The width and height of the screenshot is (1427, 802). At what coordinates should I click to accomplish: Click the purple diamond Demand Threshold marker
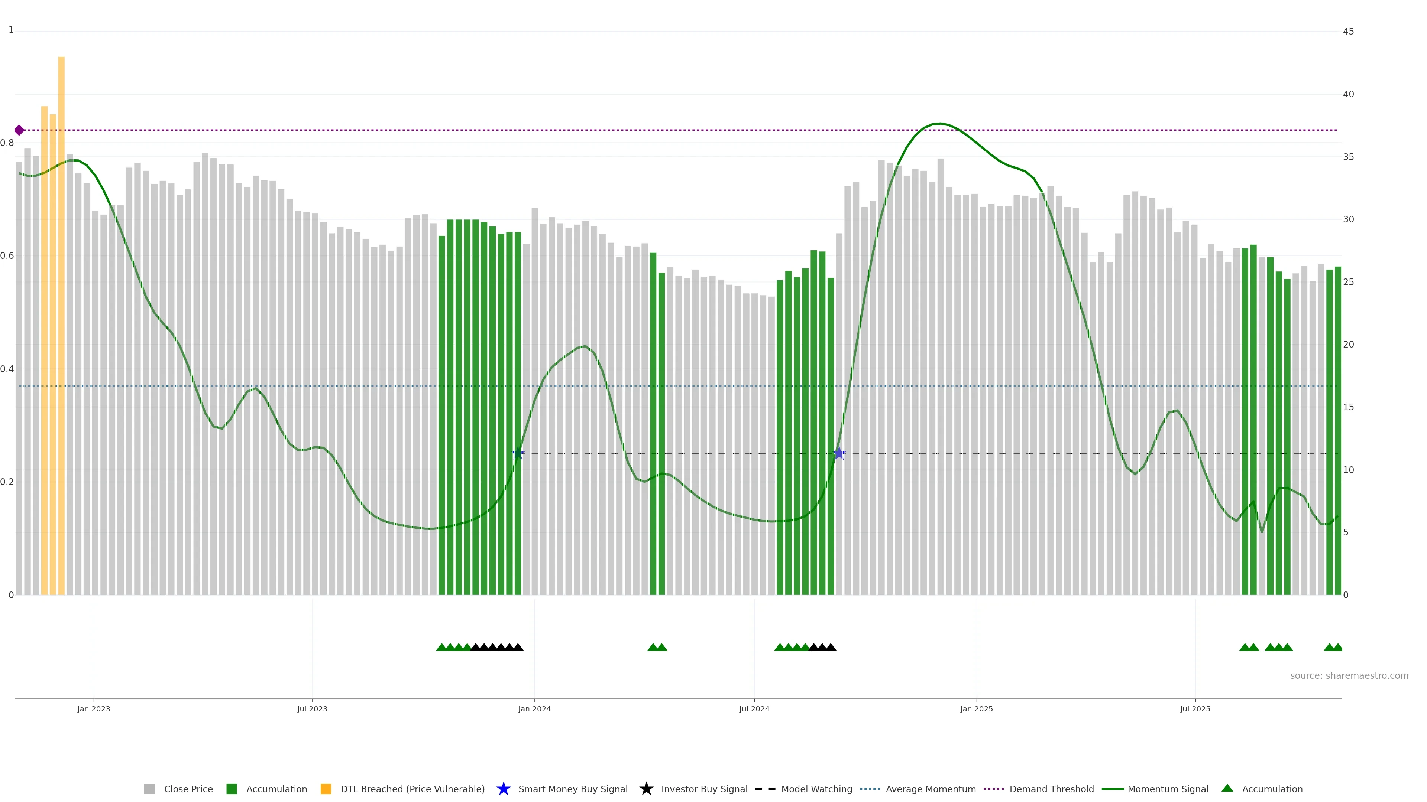click(19, 130)
